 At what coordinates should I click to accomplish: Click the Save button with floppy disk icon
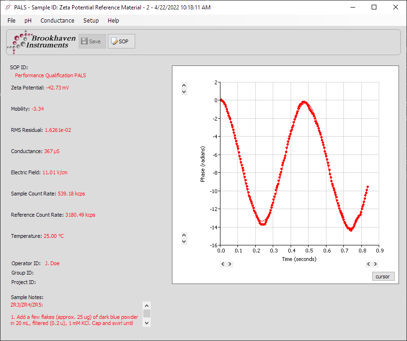pyautogui.click(x=92, y=41)
